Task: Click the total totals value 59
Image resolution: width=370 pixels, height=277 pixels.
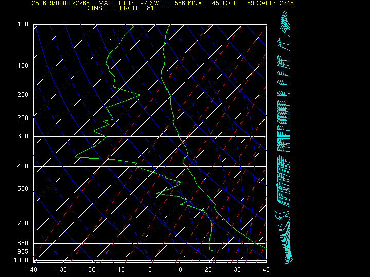Action: click(251, 3)
